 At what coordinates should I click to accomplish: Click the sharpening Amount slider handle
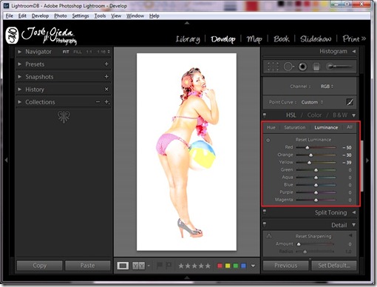tap(299, 244)
